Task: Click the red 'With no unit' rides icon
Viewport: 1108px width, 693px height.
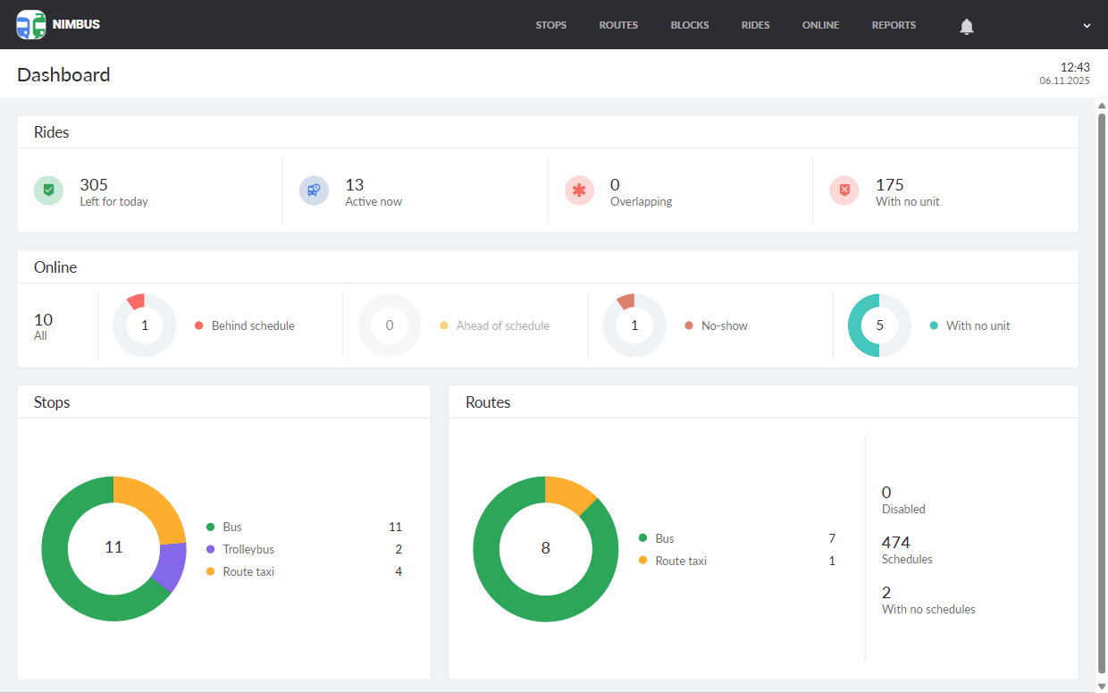Action: tap(844, 190)
